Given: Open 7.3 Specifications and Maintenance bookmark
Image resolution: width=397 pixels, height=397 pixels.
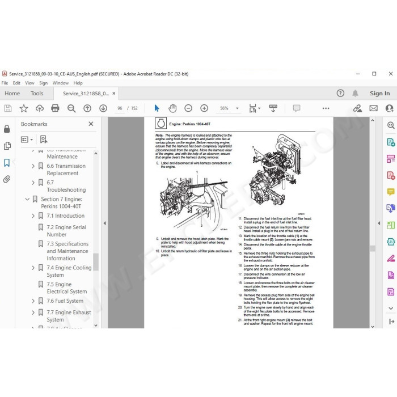Looking at the screenshot, I should [x=67, y=251].
